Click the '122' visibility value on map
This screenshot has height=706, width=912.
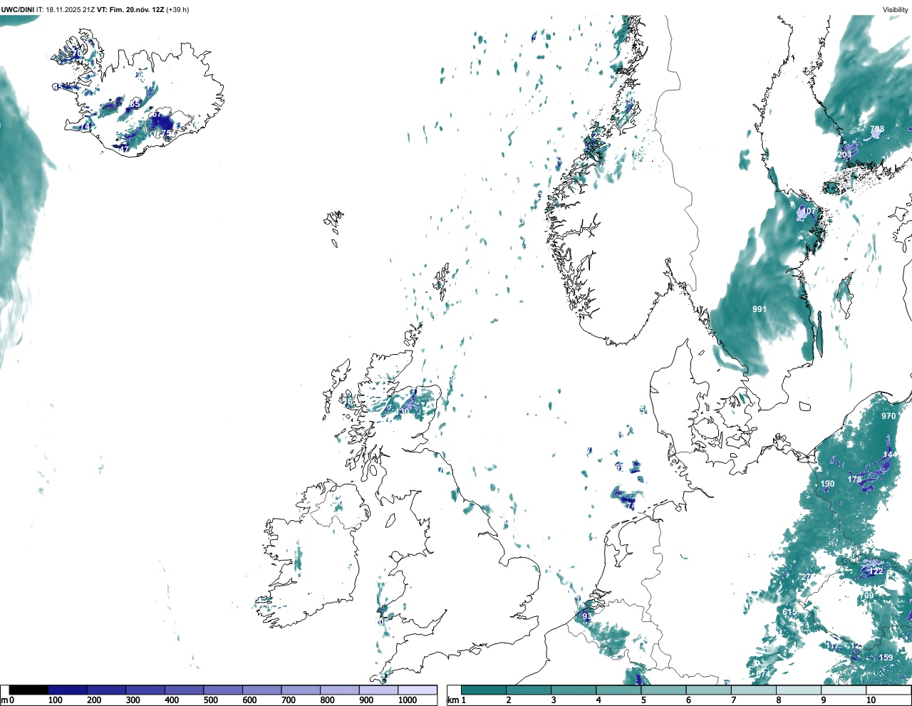click(x=876, y=571)
